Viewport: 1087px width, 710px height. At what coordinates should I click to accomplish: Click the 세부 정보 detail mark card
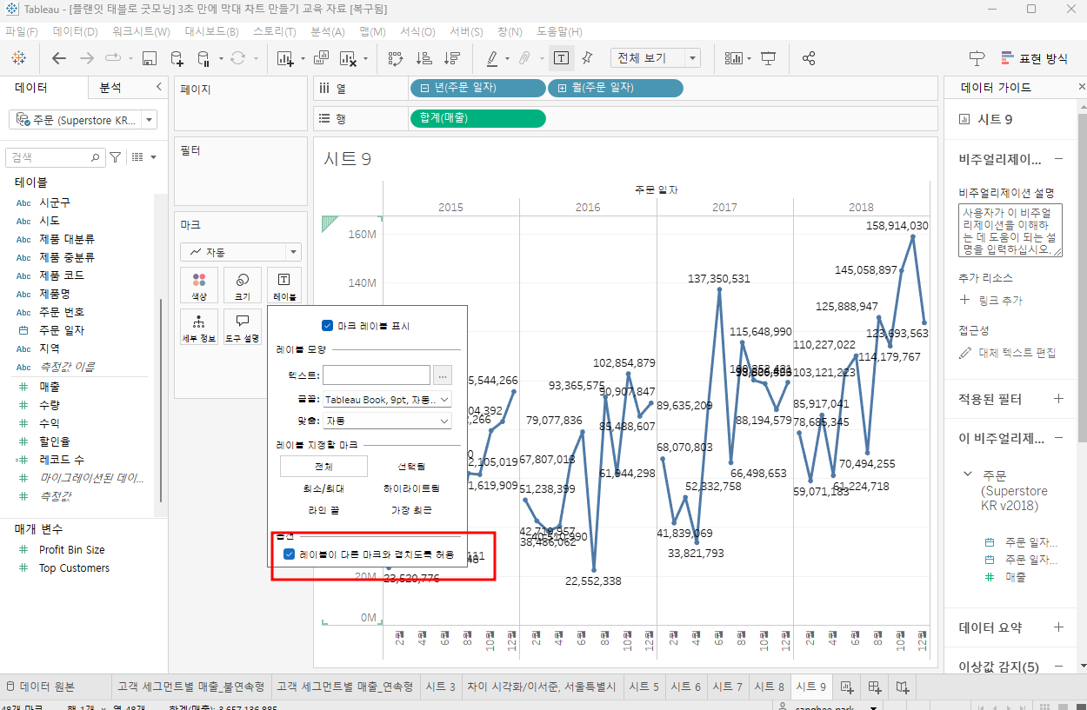point(199,328)
